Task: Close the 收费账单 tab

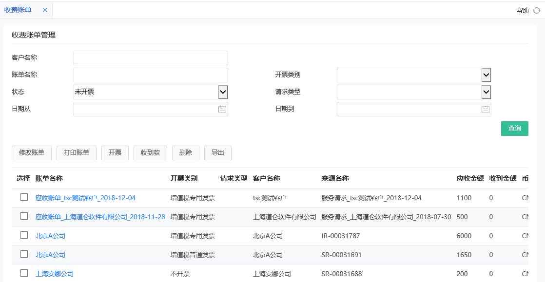Action: coord(45,10)
